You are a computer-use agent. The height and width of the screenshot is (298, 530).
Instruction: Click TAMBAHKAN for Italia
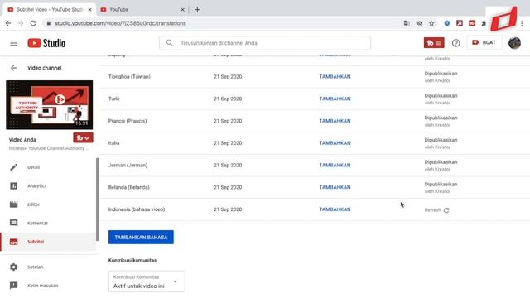(x=335, y=143)
